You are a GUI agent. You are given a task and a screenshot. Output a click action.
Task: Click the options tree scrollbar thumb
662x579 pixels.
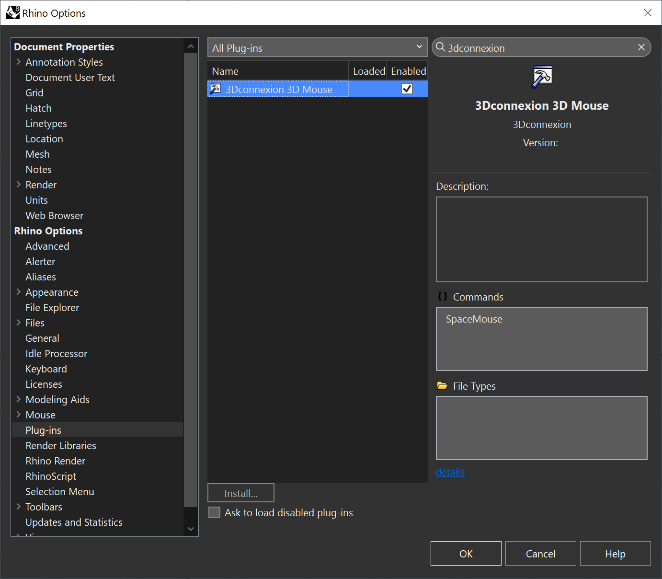point(191,279)
